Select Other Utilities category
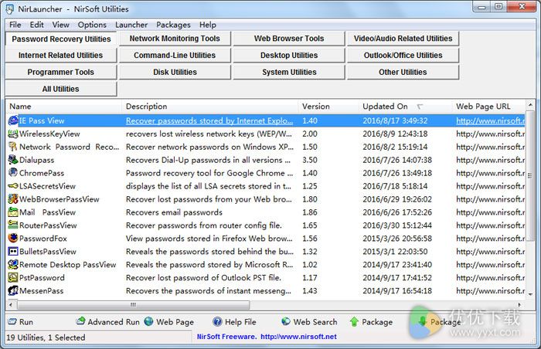The width and height of the screenshot is (541, 349). tap(403, 72)
